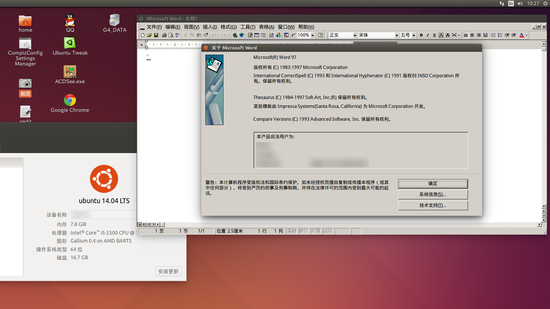Viewport: 550px width, 309px height.
Task: Open the 格式(O) menu
Action: (229, 27)
